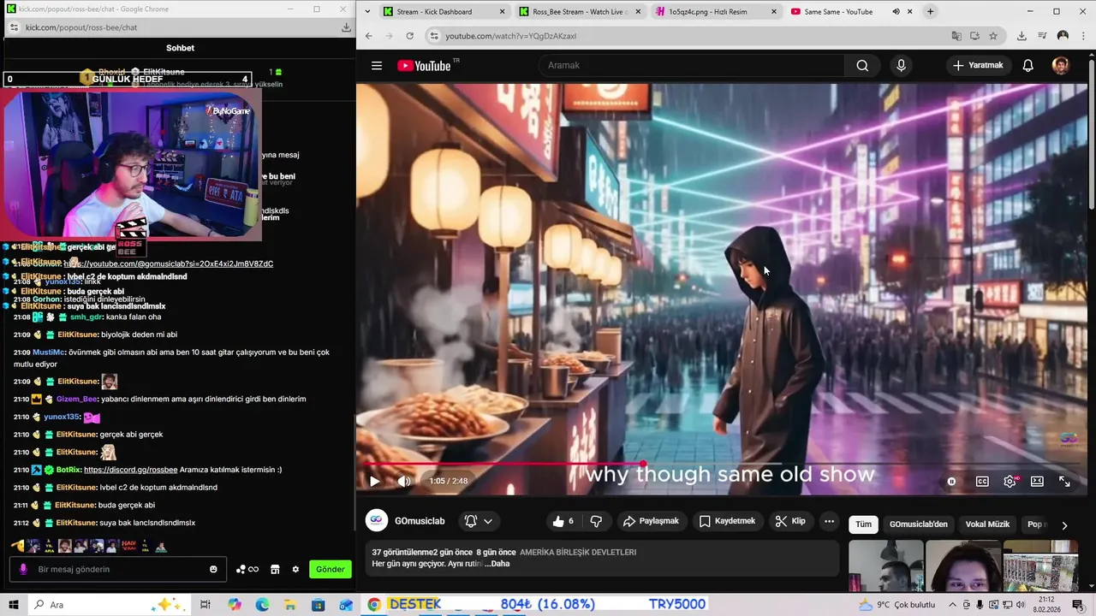Open first recommended video thumbnail with lamp
This screenshot has width=1096, height=616.
pos(885,566)
